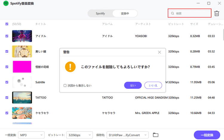Click the 04:48 duration value
The height and width of the screenshot is (140, 224).
[211, 98]
